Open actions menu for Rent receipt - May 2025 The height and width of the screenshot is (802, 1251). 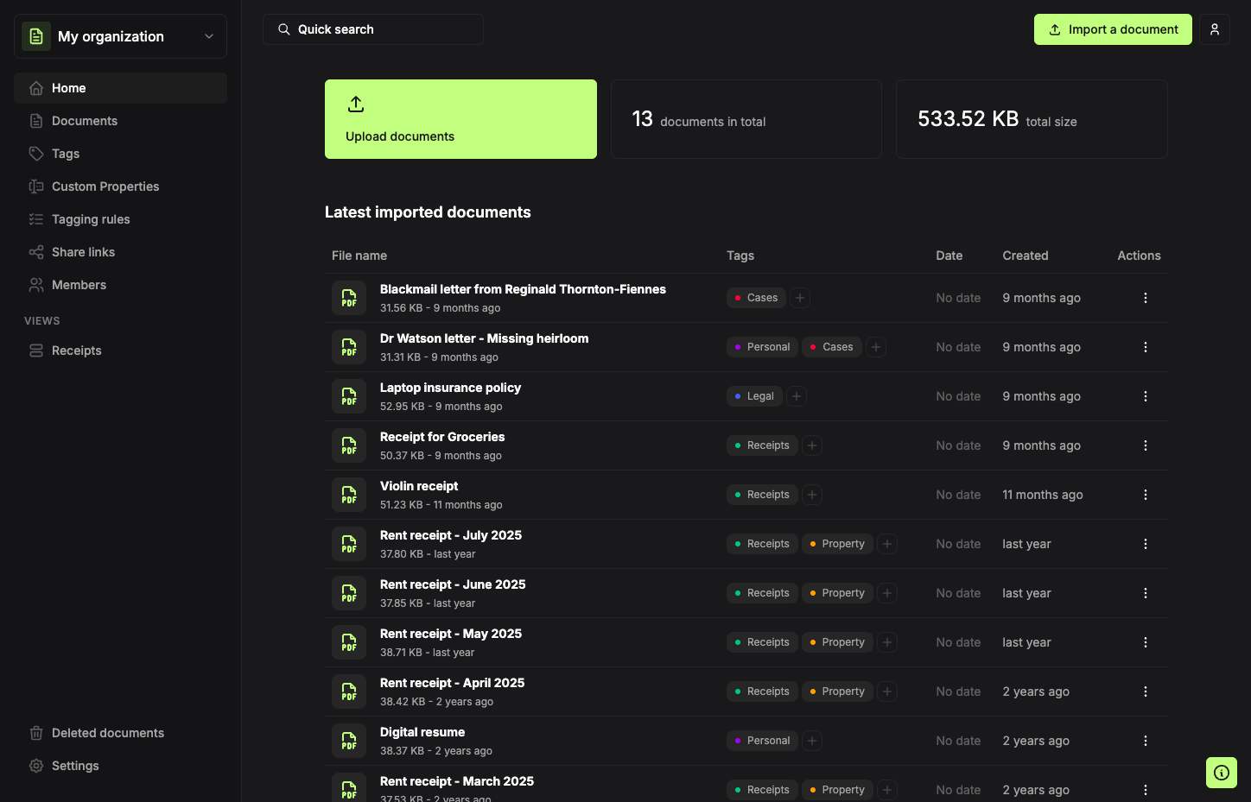tap(1146, 642)
